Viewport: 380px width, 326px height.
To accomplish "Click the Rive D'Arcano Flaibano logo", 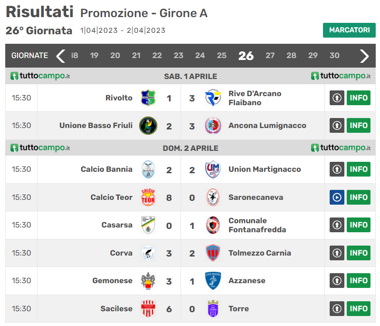I will [212, 98].
